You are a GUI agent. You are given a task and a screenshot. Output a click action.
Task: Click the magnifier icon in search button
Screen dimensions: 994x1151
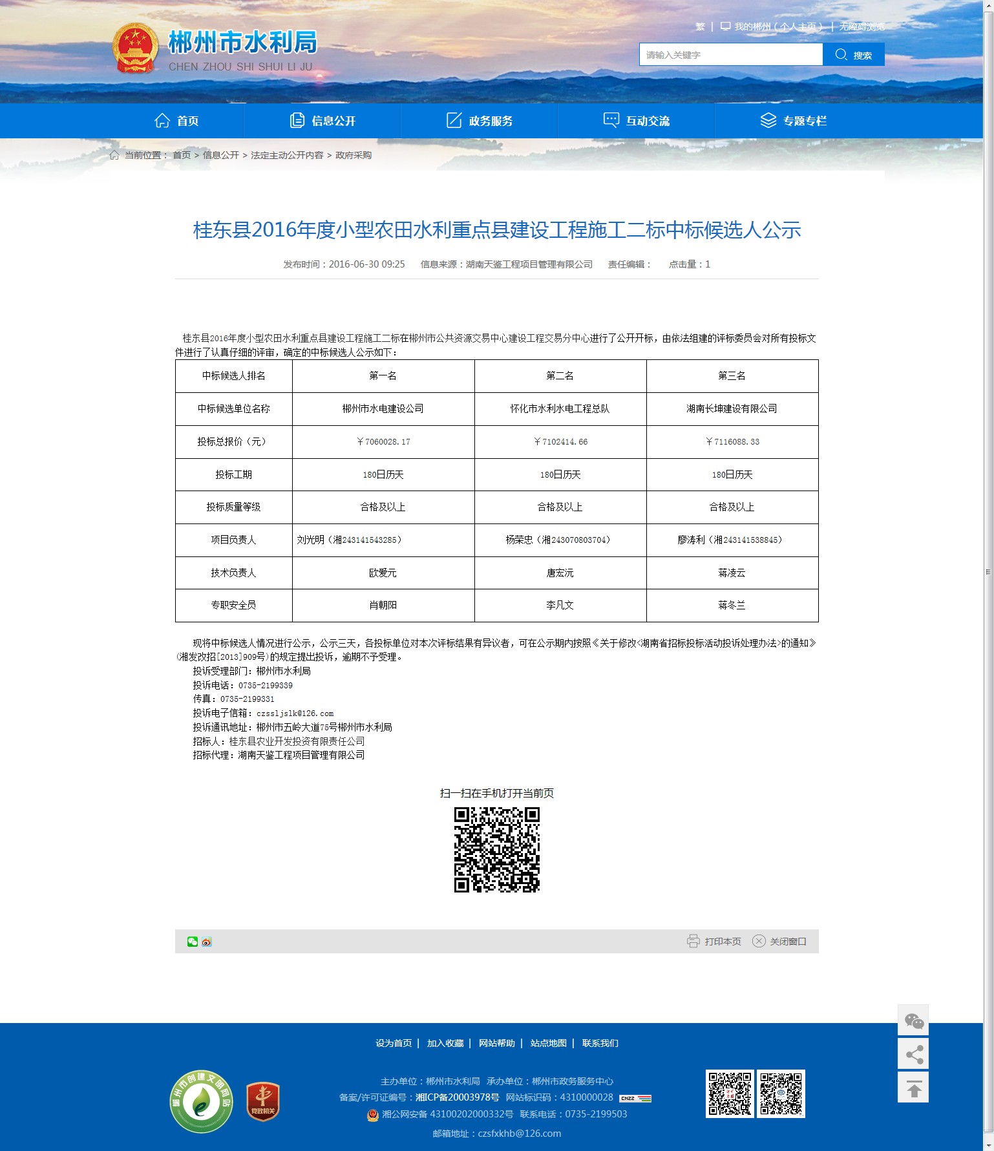[x=841, y=54]
